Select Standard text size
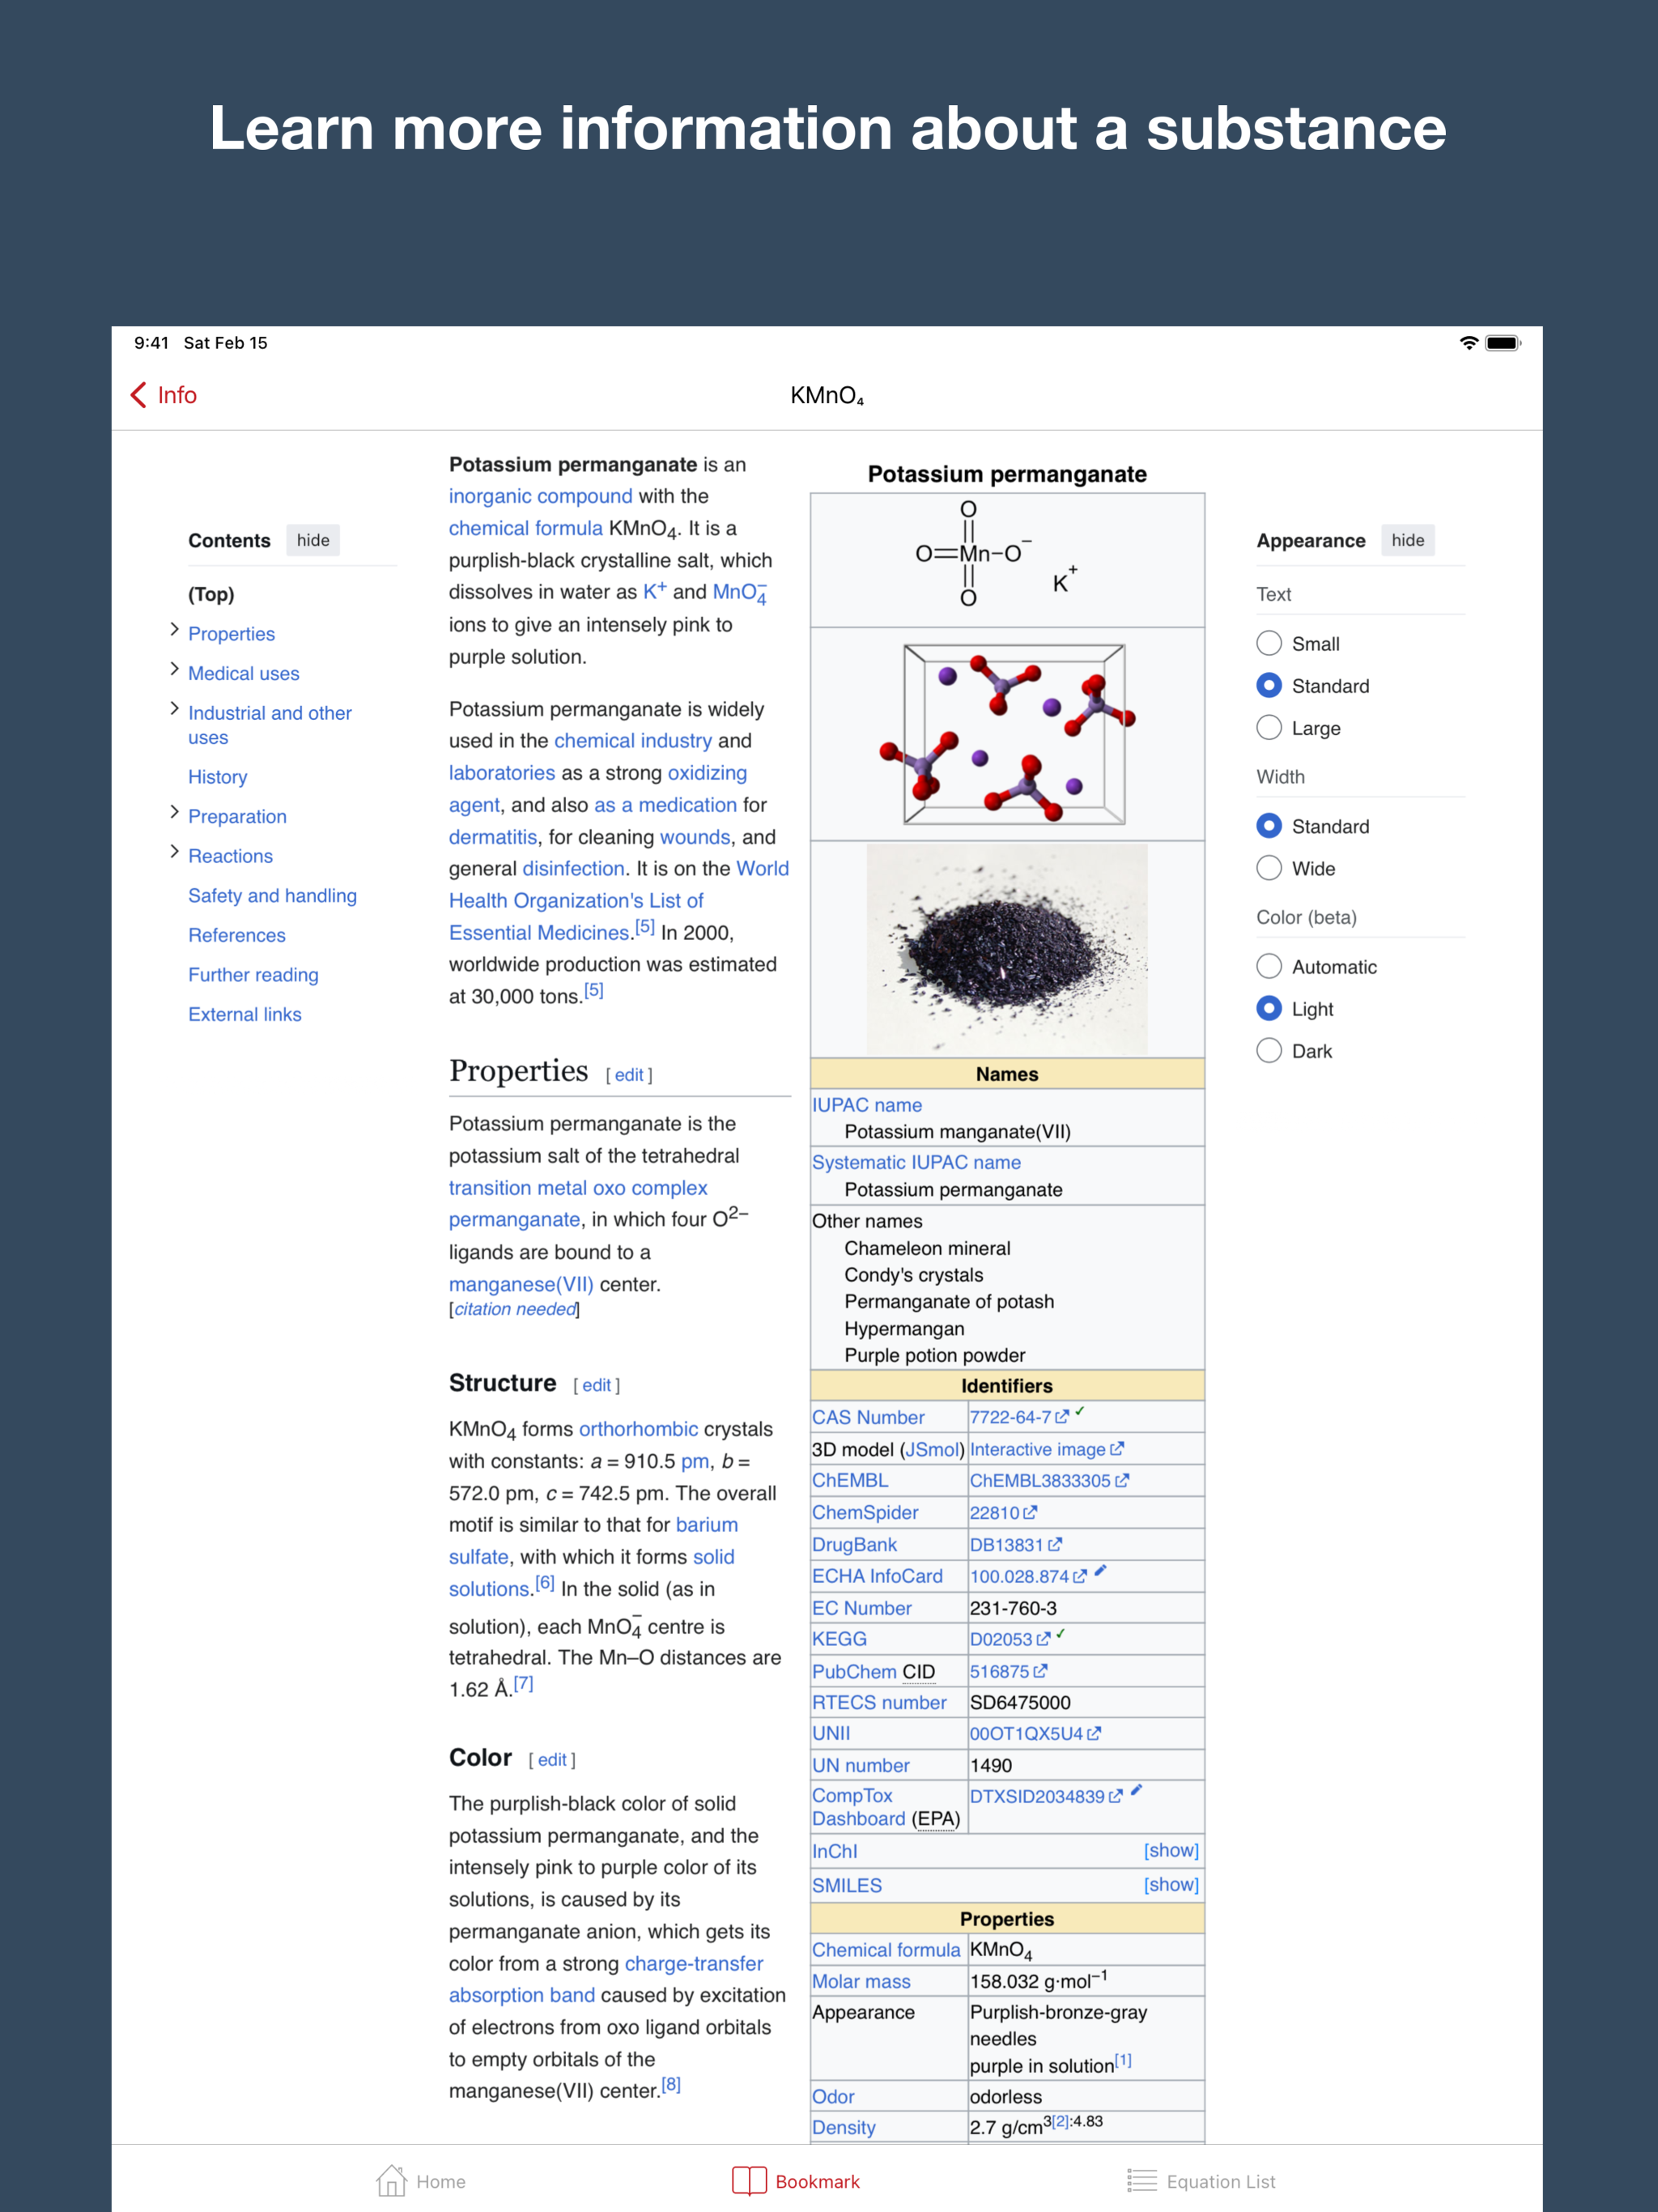 click(x=1268, y=685)
